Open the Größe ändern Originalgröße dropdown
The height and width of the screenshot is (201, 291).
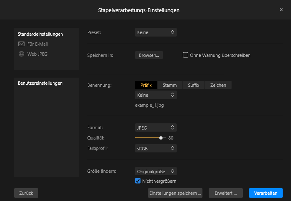point(156,171)
